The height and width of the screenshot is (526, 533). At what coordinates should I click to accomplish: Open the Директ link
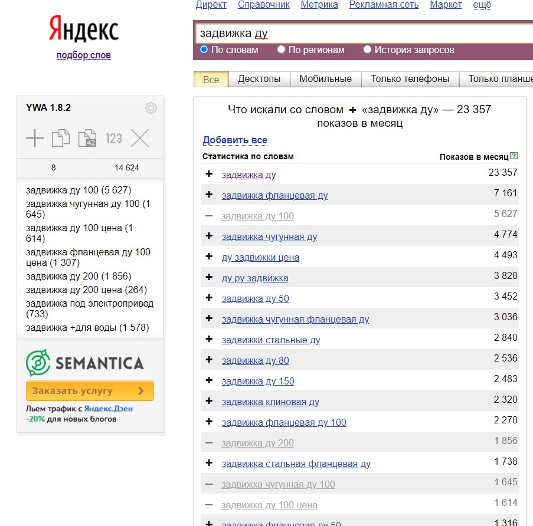(211, 4)
